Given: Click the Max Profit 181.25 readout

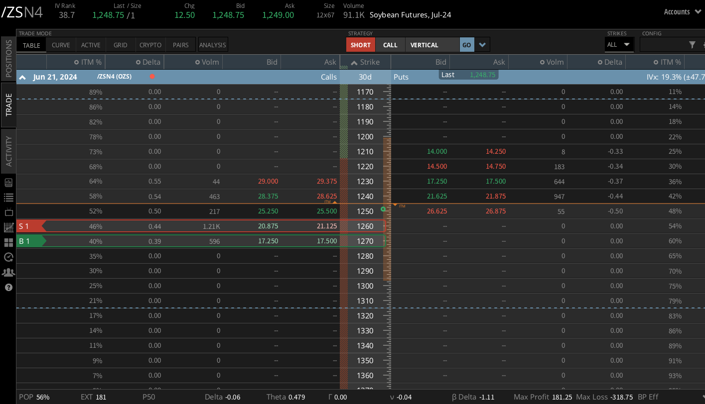Looking at the screenshot, I should click(543, 397).
